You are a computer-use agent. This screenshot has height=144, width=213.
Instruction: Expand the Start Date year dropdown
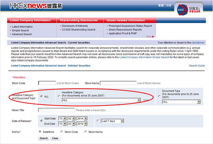pyautogui.click(x=82, y=119)
